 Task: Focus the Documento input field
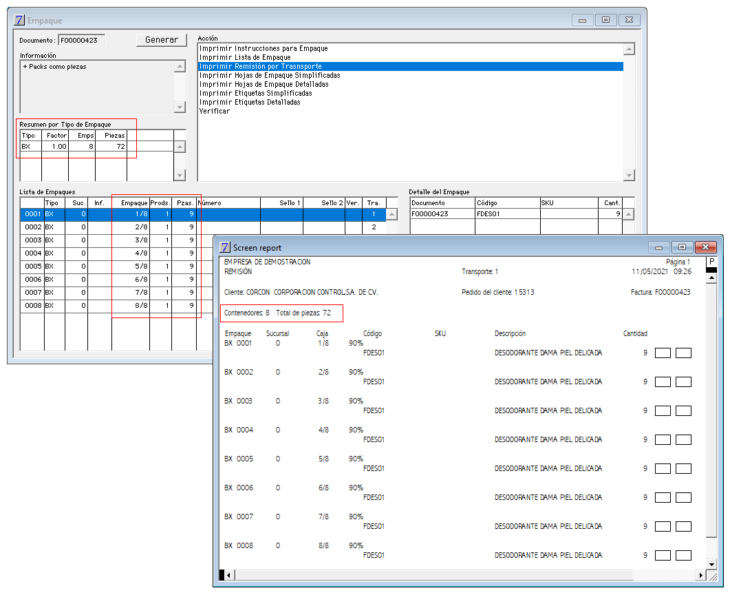coord(81,40)
